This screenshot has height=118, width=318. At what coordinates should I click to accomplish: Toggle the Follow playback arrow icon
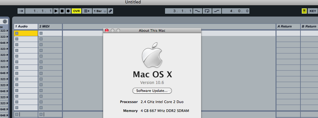(21, 11)
